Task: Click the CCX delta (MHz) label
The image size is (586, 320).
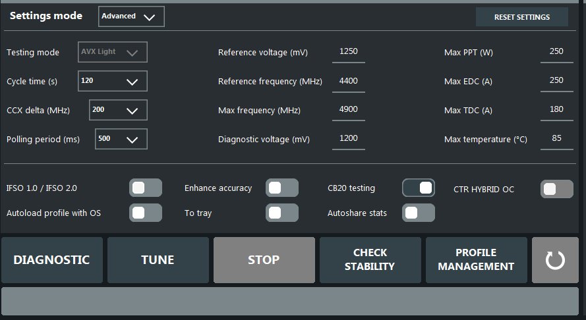Action: pos(38,111)
